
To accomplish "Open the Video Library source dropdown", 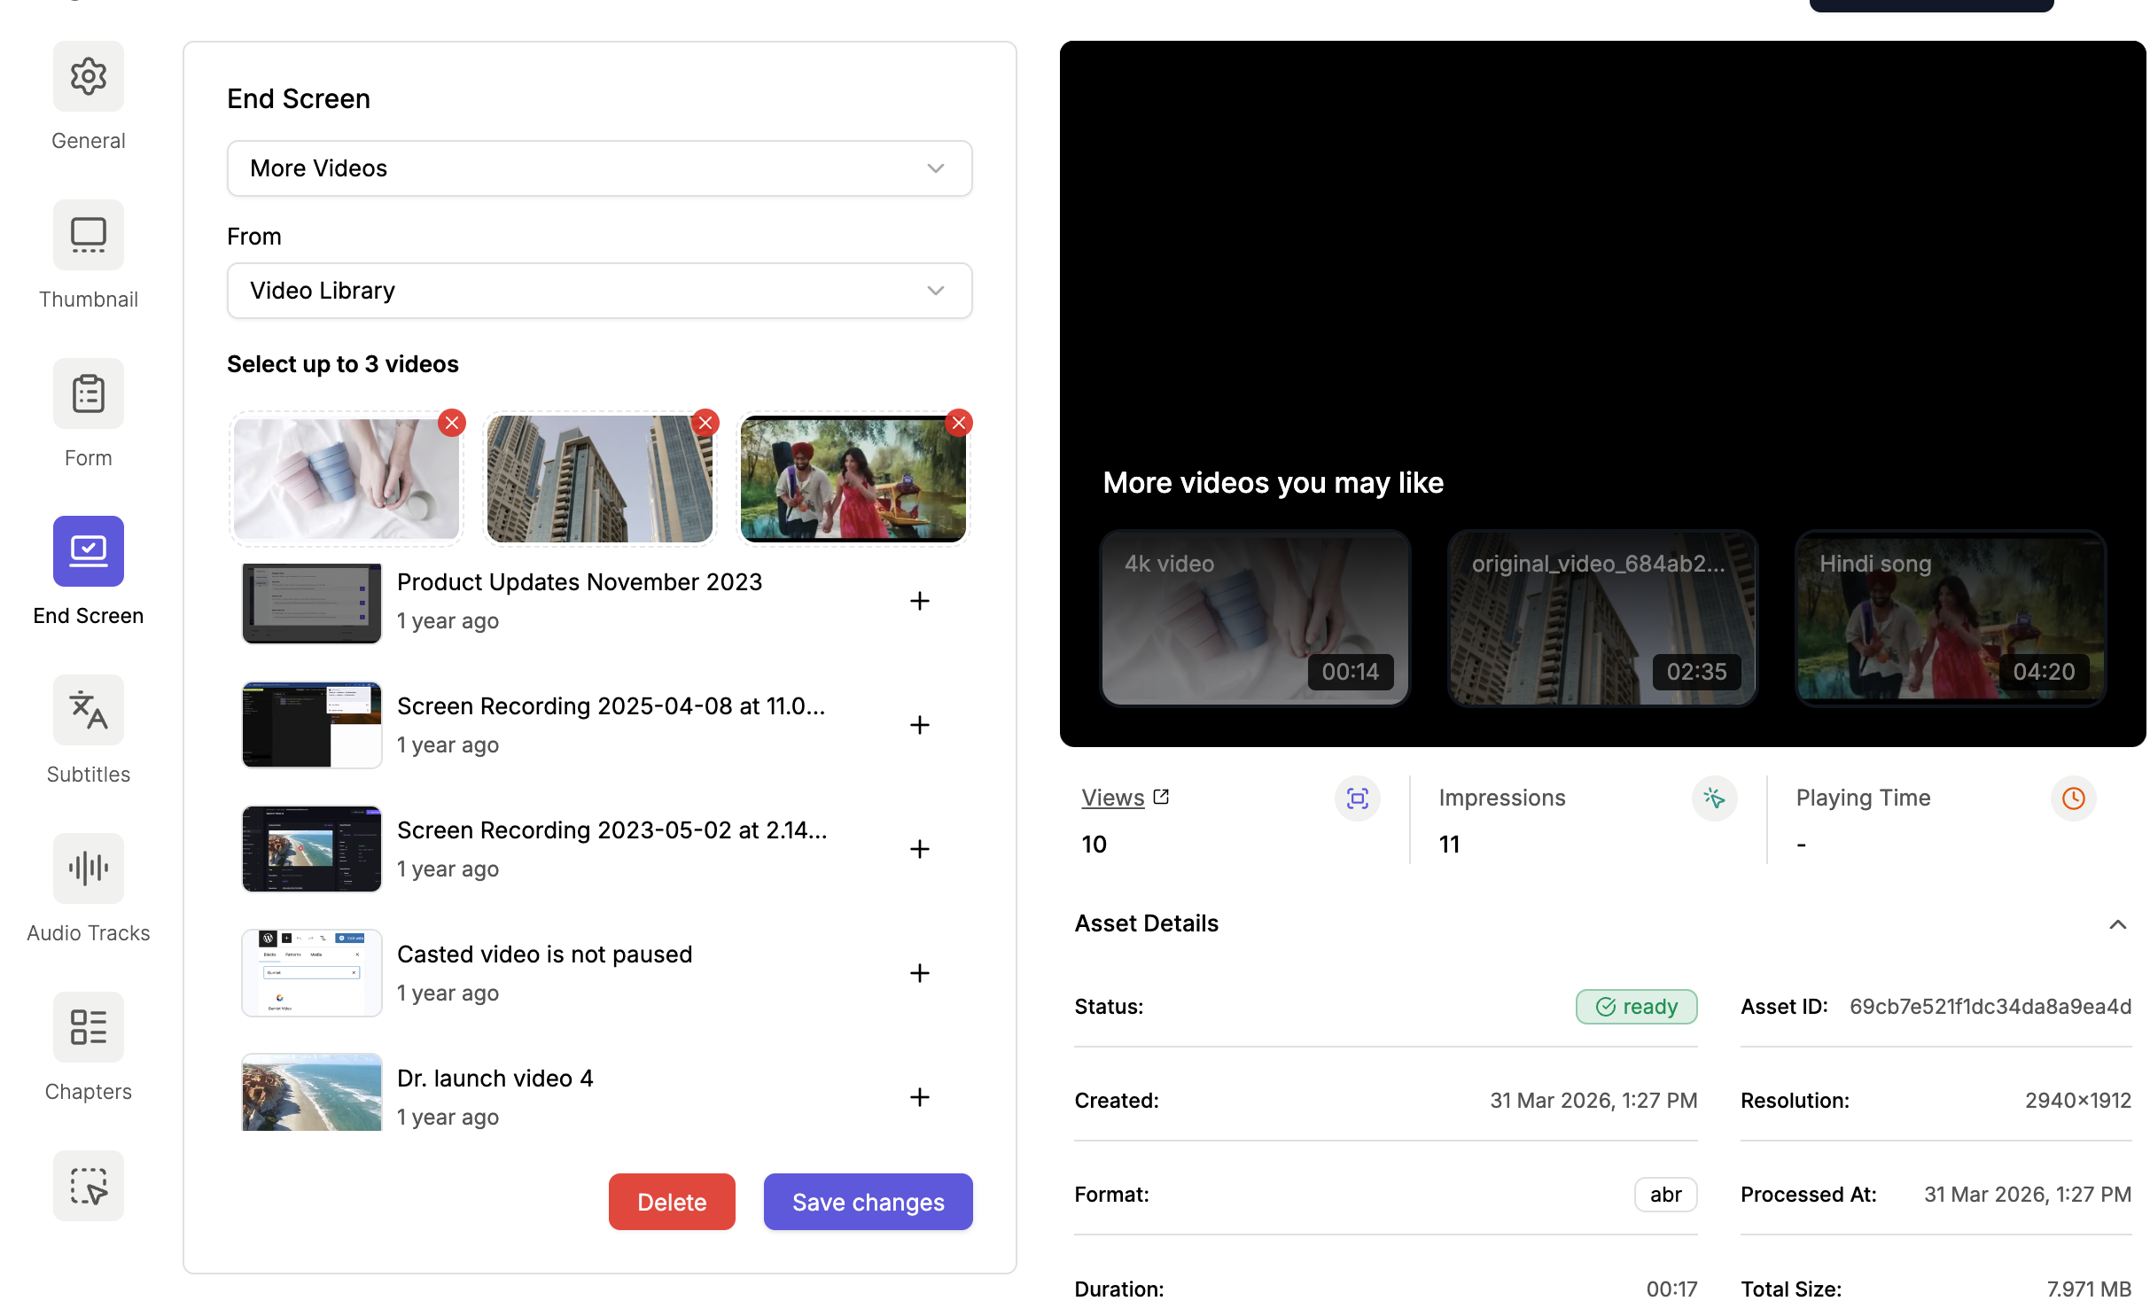I will (x=599, y=291).
